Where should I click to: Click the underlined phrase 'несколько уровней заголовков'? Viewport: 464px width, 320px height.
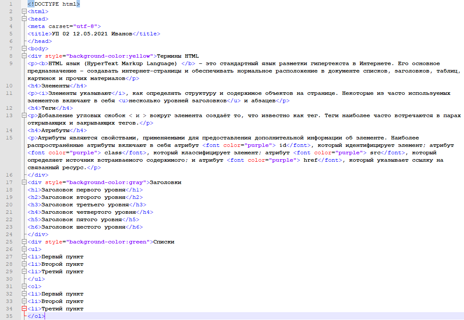tap(178, 101)
